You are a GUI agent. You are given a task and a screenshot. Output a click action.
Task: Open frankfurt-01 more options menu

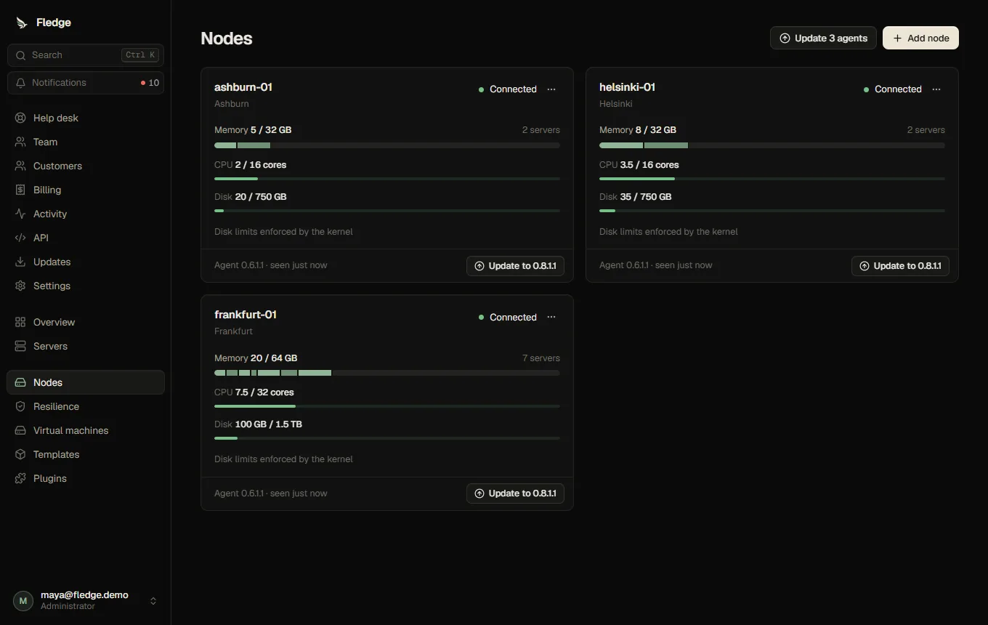(x=551, y=317)
